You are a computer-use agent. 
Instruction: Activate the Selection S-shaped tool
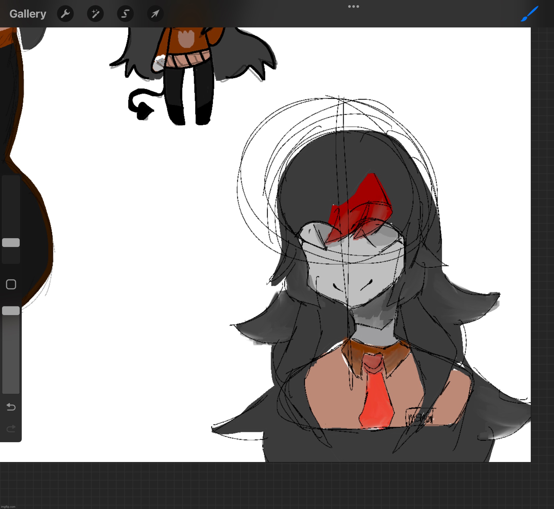(125, 14)
